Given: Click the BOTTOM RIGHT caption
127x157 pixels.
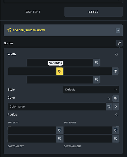Looking at the screenshot, I should [72, 146].
